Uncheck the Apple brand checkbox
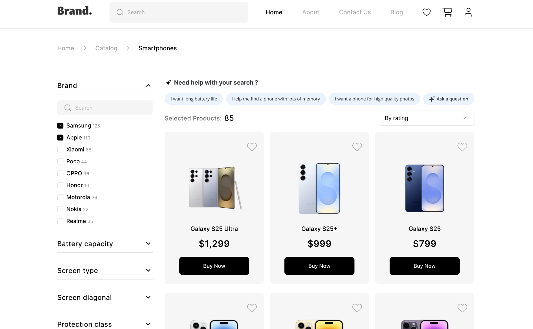The image size is (533, 329). [x=60, y=137]
